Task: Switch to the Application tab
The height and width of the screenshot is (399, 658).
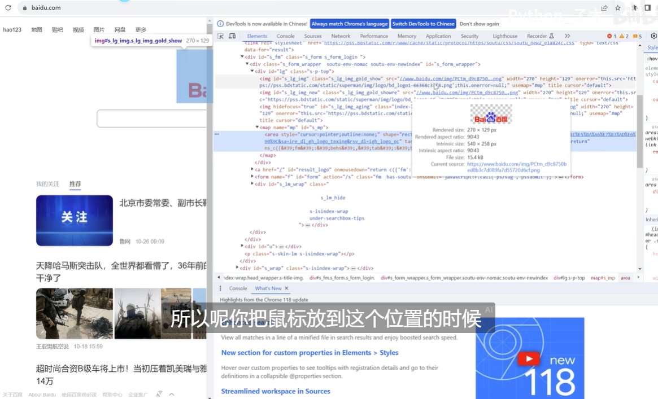Action: pos(438,36)
